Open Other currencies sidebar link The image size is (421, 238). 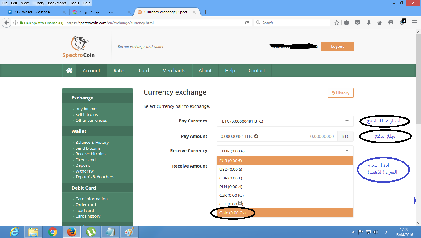click(91, 121)
